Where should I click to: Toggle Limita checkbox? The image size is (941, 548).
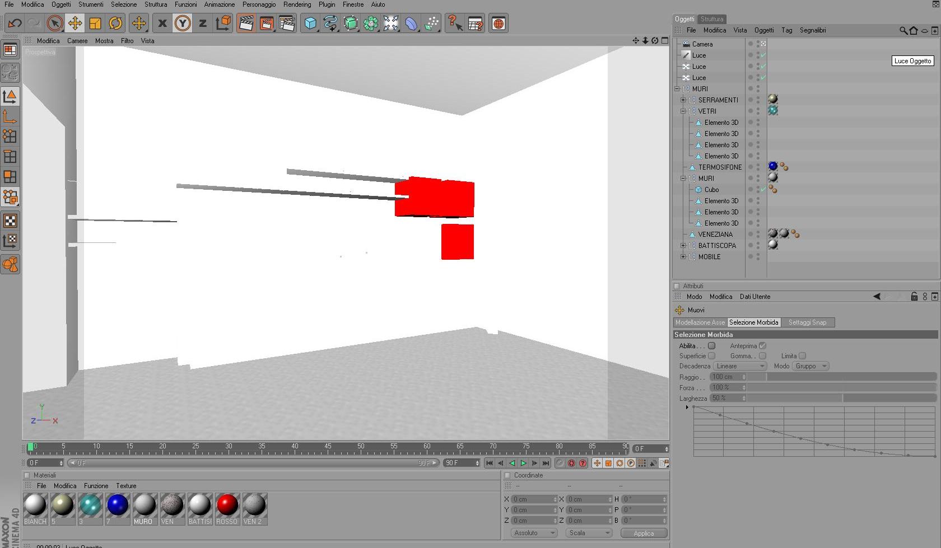pos(803,356)
